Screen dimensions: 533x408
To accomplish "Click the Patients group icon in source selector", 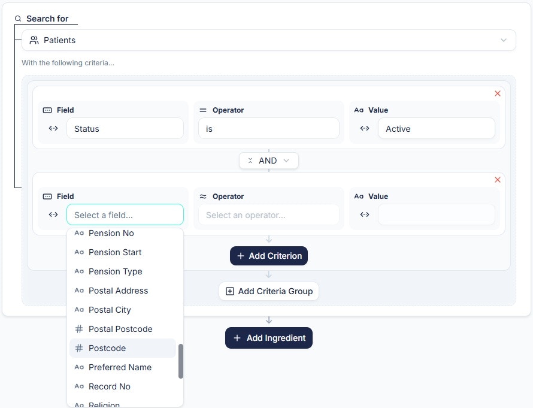I will coord(34,40).
